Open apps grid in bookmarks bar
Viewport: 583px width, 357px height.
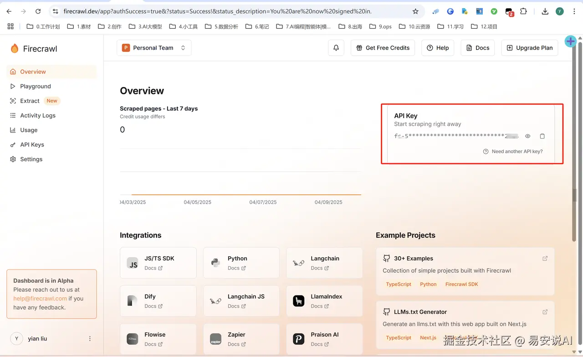10,26
